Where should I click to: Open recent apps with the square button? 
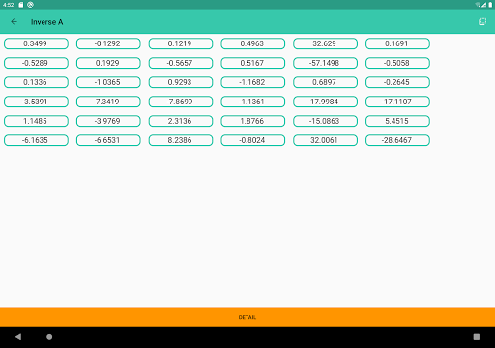coord(477,337)
